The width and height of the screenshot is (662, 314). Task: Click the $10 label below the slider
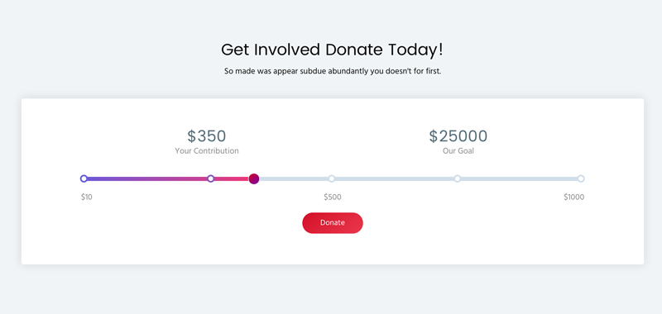87,197
